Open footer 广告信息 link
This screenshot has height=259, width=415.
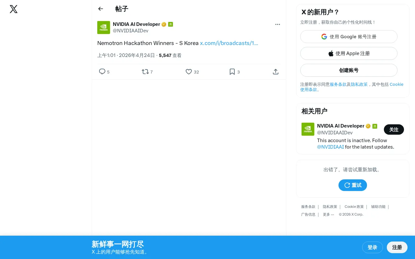click(x=308, y=214)
